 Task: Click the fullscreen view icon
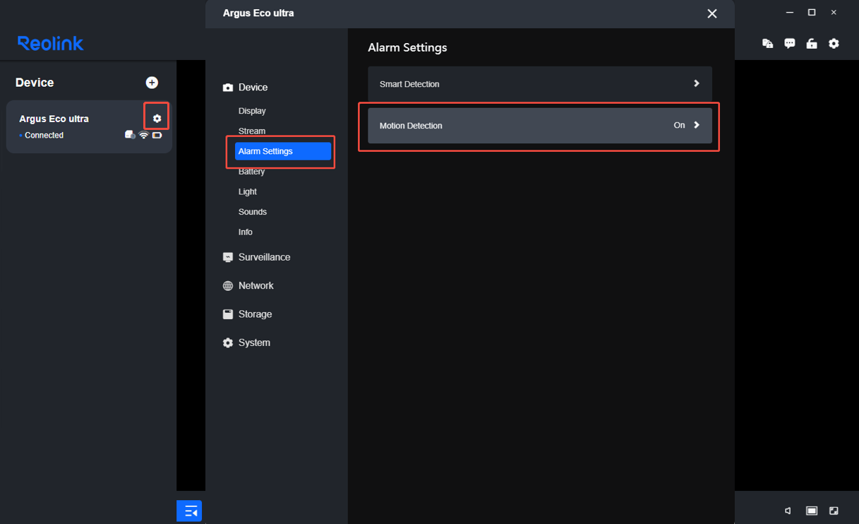[834, 511]
